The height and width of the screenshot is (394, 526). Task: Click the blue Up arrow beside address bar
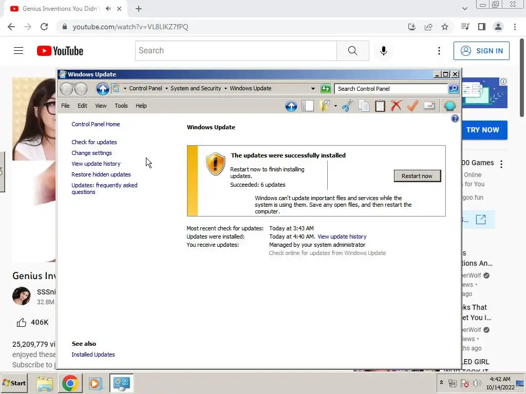click(103, 89)
